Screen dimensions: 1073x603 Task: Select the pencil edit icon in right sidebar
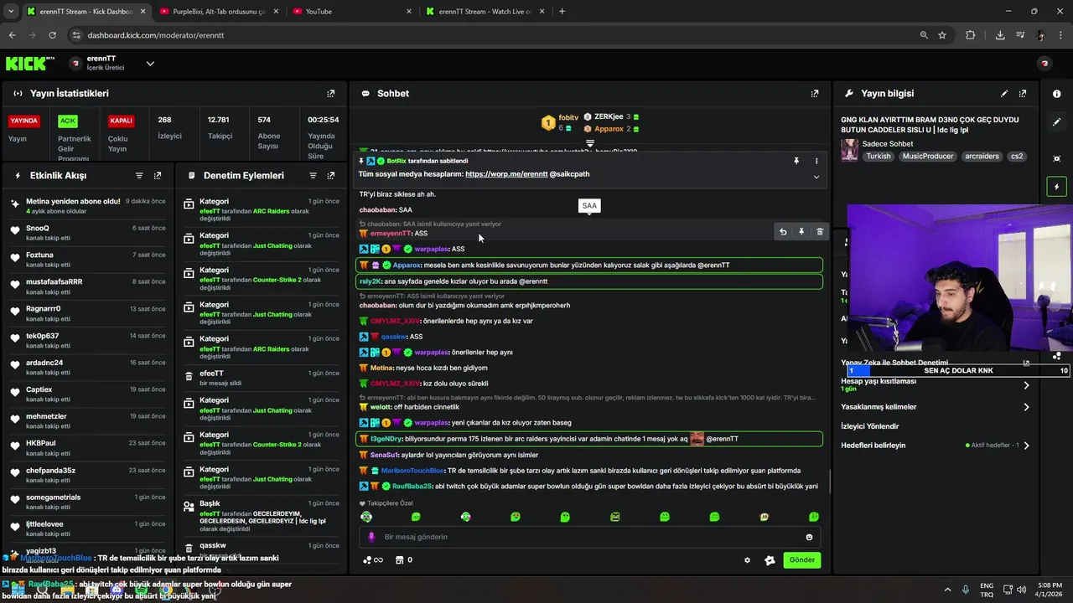[1056, 122]
